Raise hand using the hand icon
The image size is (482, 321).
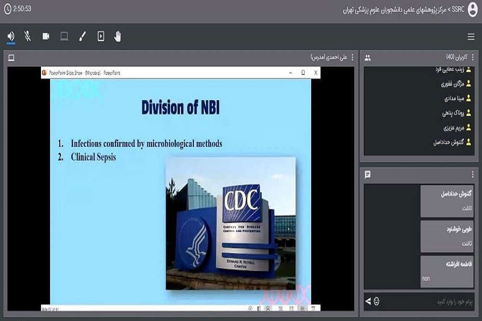tap(118, 37)
